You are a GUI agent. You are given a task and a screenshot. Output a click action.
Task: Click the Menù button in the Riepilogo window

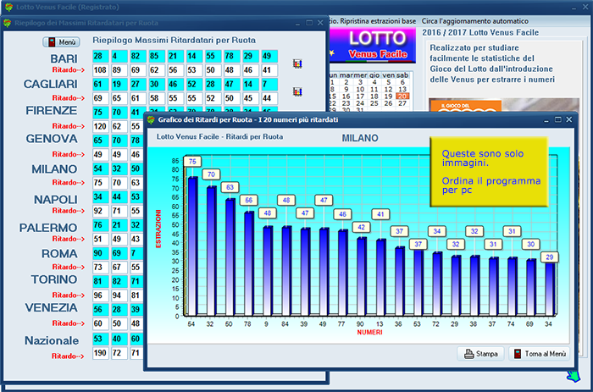pyautogui.click(x=61, y=42)
